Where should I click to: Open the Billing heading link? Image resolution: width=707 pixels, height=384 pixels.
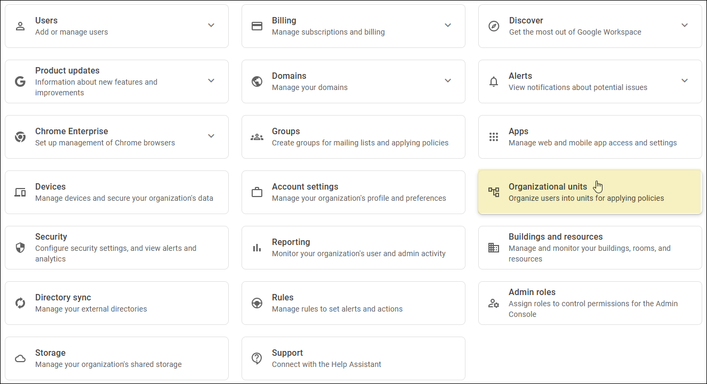(x=284, y=20)
